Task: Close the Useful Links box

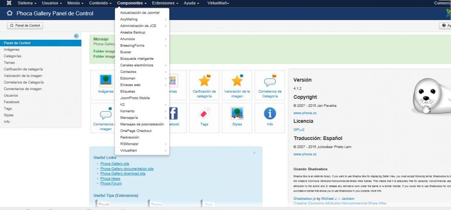Action: pos(254,153)
